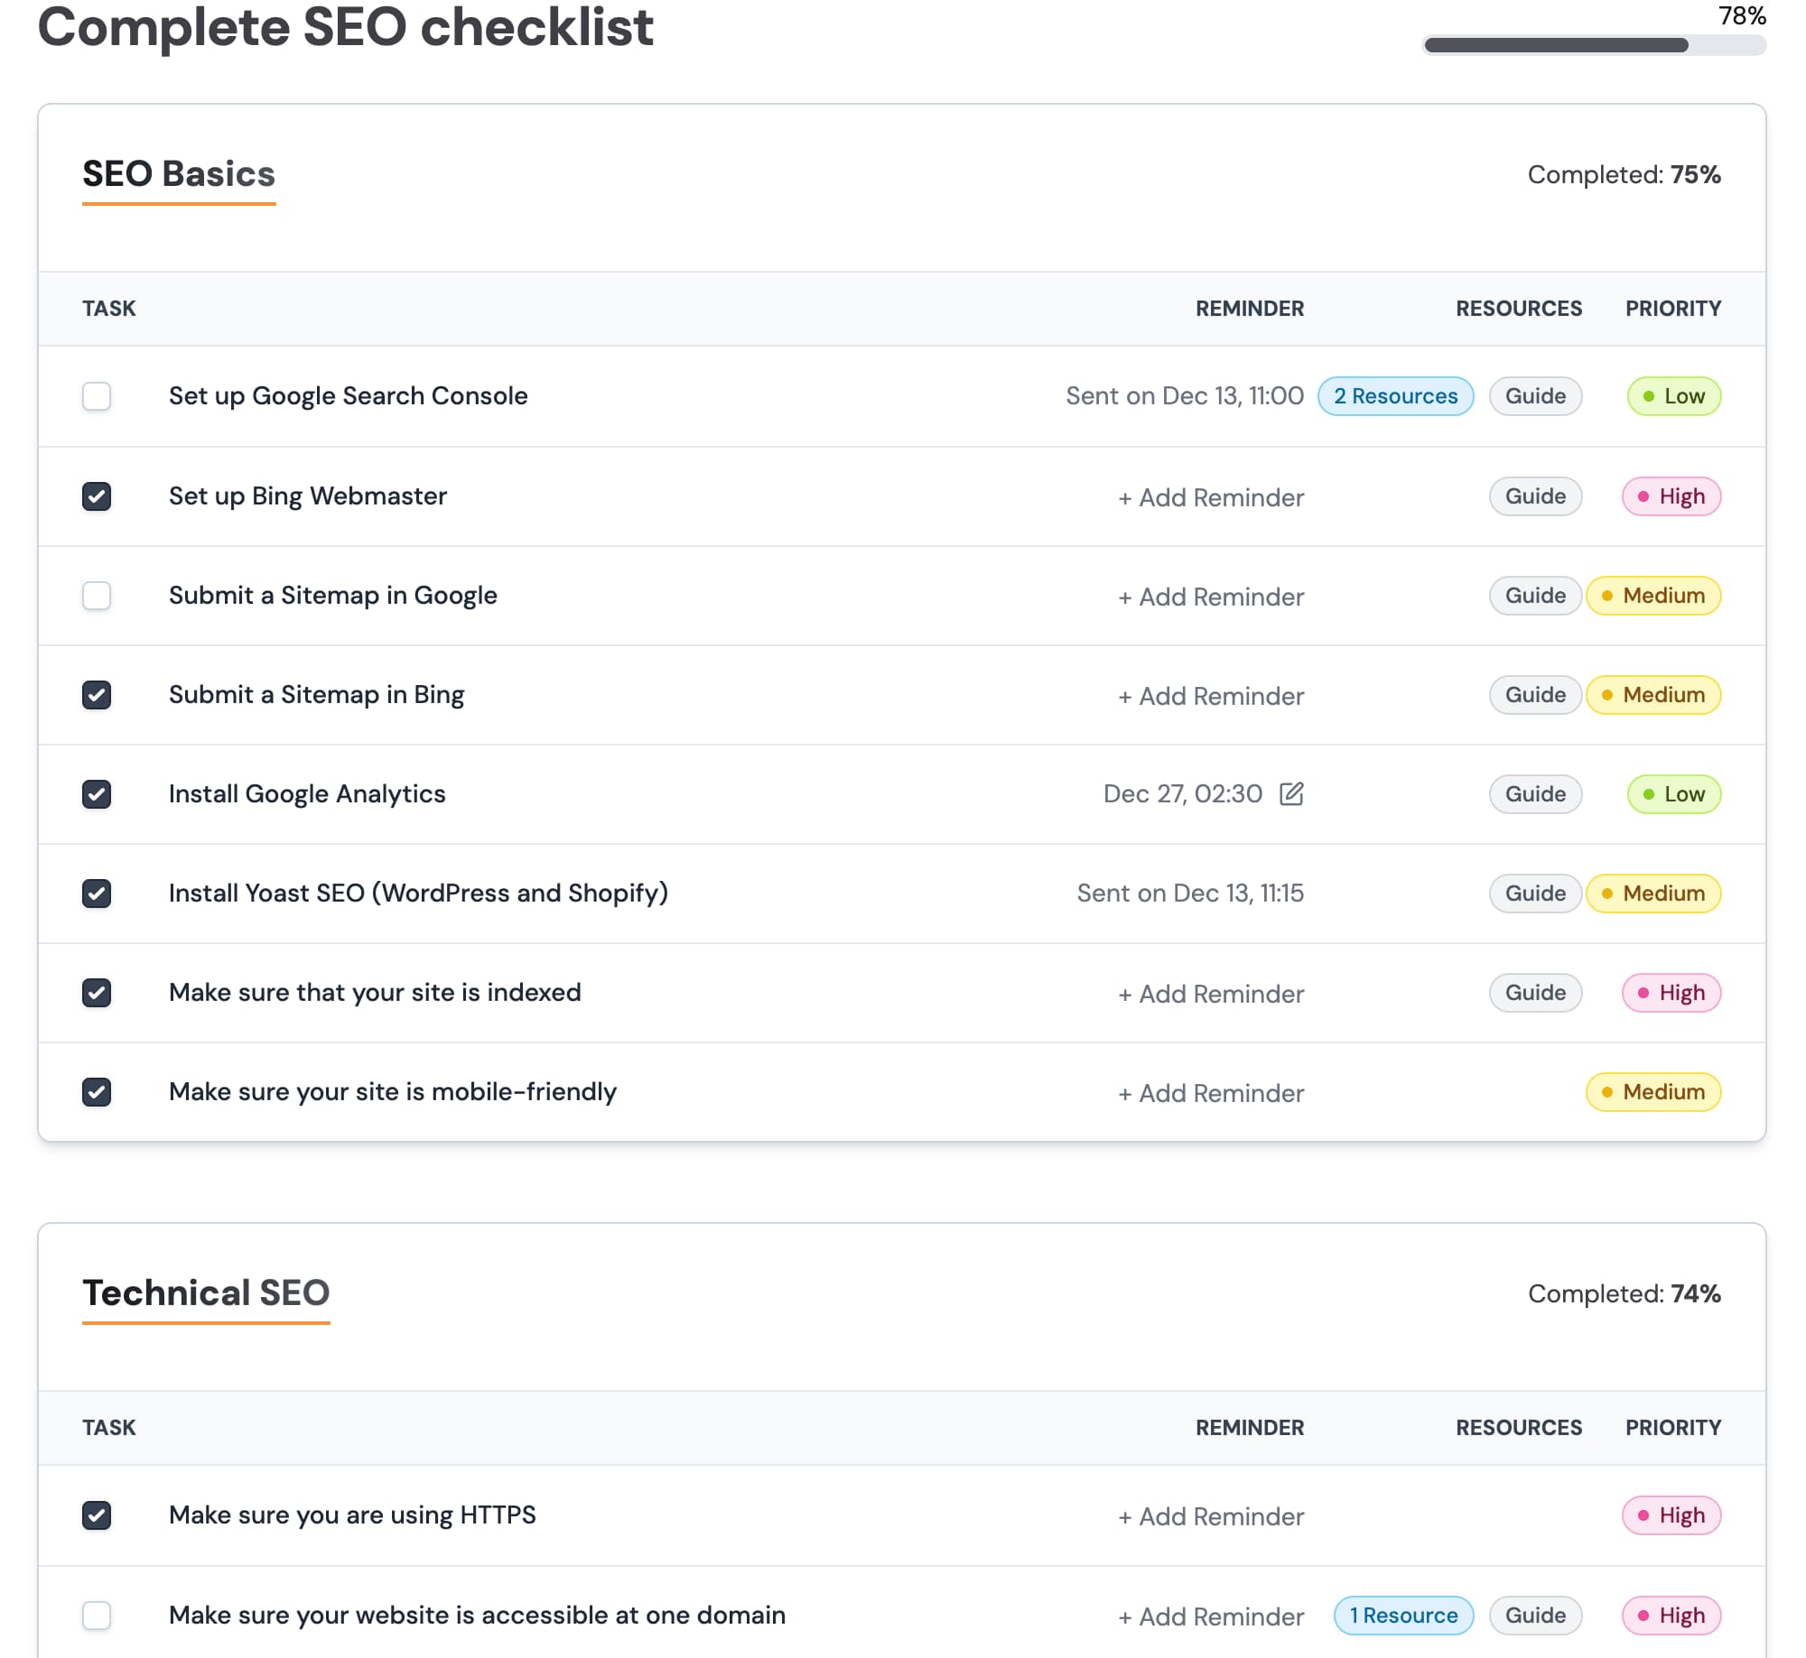The height and width of the screenshot is (1658, 1806).
Task: Click the Completed: 75% text
Action: [1624, 175]
